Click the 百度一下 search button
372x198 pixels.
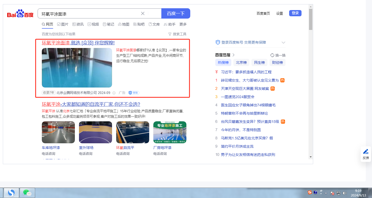tap(176, 13)
